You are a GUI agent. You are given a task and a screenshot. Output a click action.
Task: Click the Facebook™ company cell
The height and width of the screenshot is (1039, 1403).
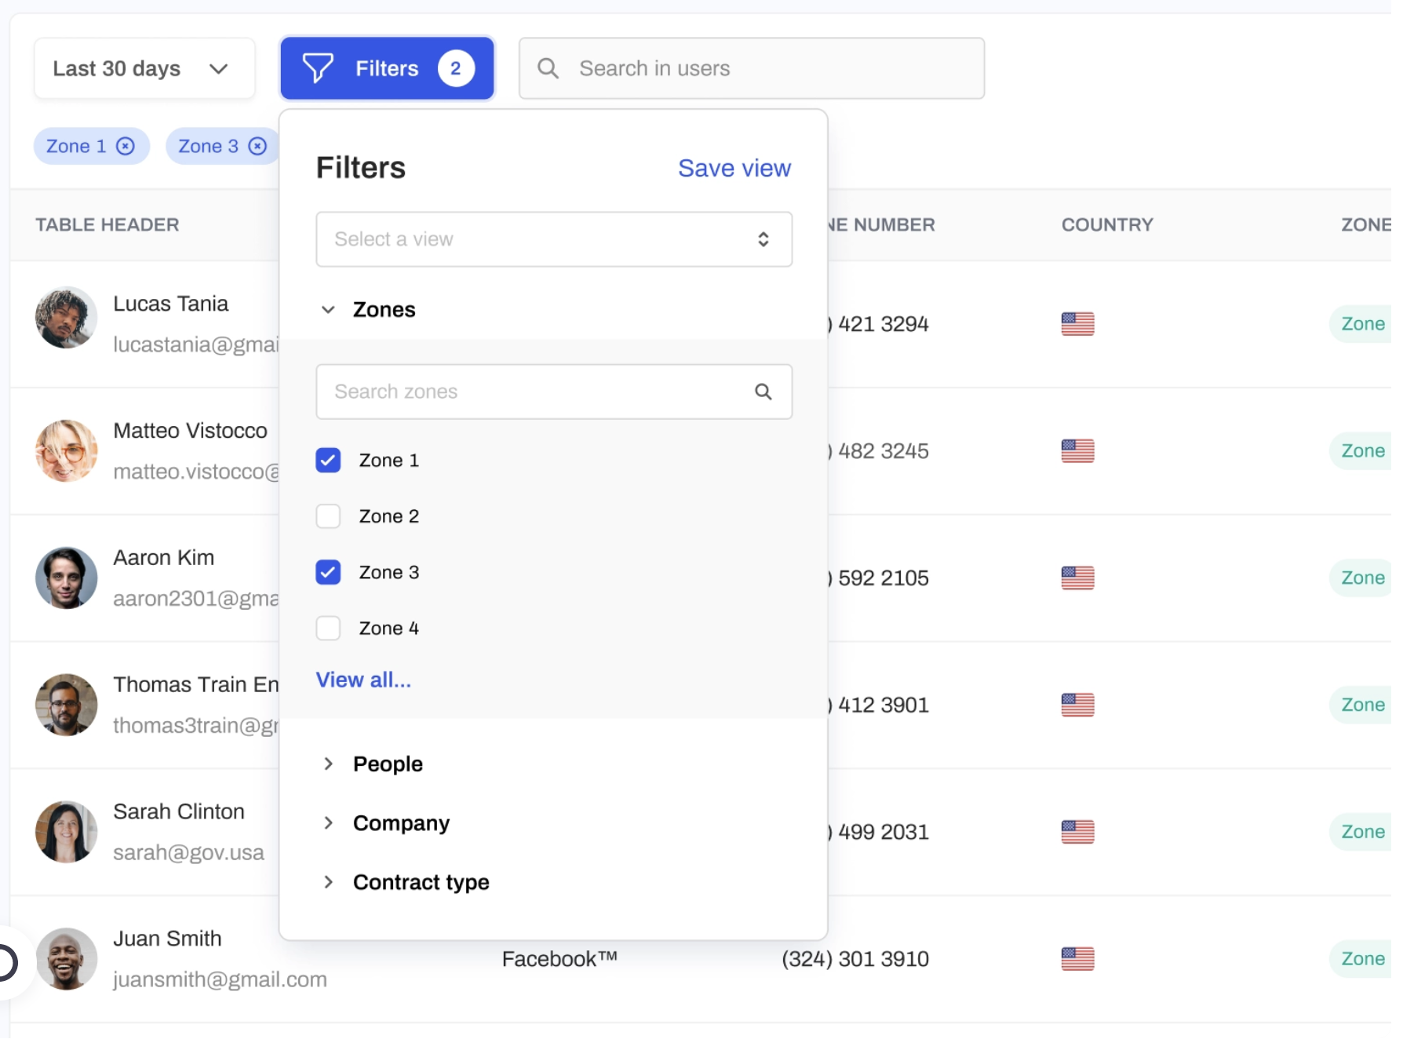click(559, 959)
